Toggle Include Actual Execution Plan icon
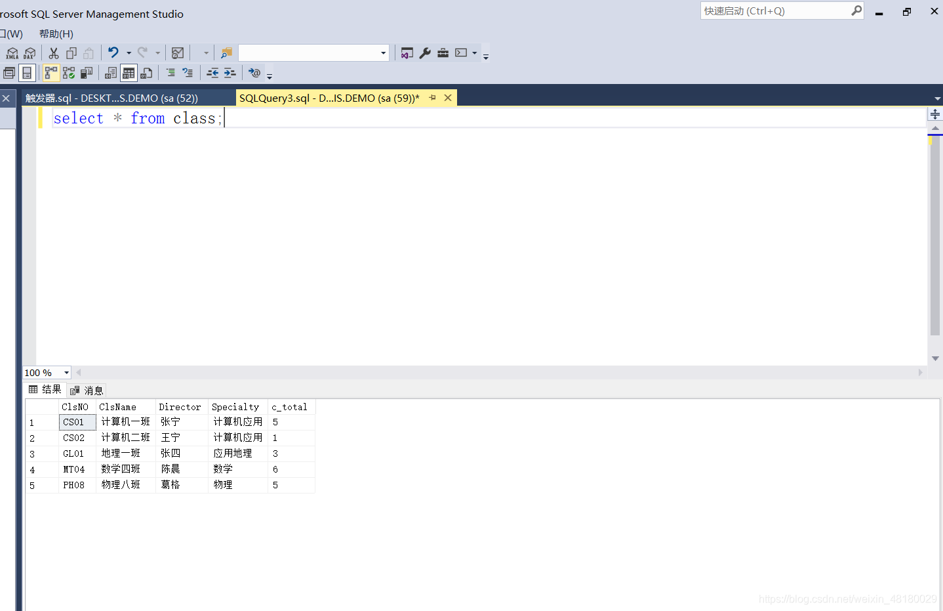 coord(69,73)
